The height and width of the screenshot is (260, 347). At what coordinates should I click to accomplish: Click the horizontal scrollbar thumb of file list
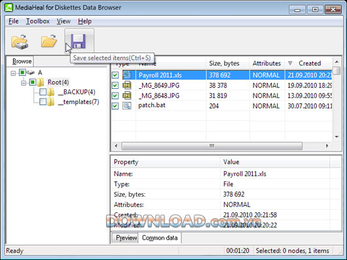[211, 146]
